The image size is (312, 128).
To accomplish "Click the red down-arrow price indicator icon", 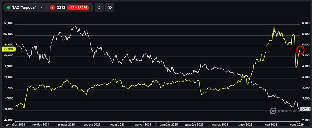I will click(52, 7).
